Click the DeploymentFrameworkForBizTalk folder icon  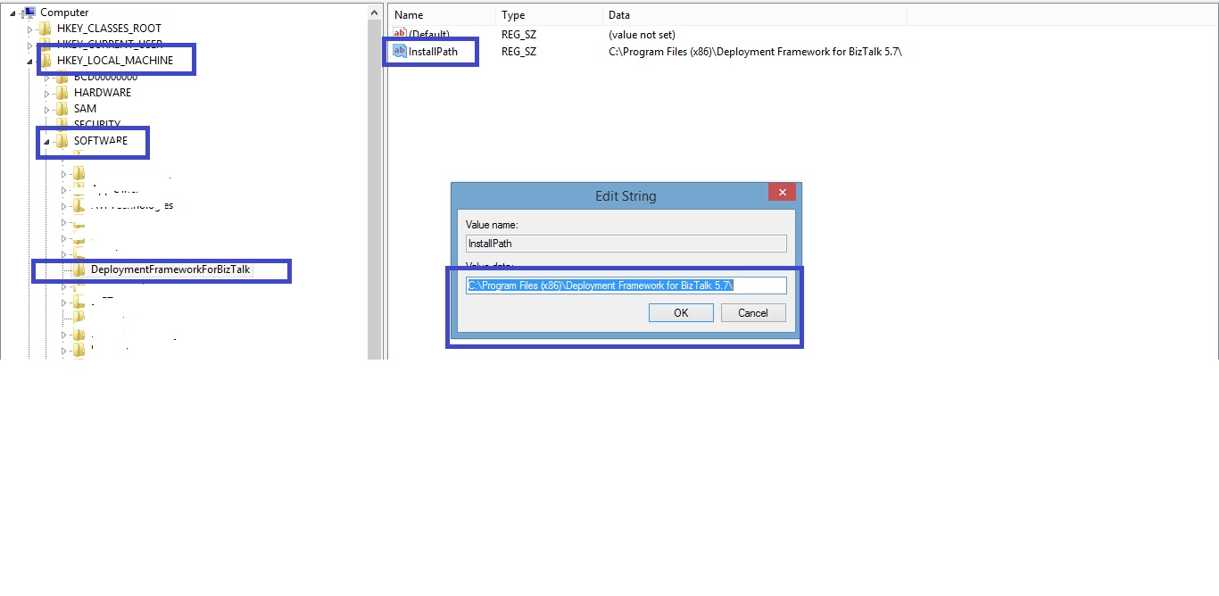pos(79,269)
